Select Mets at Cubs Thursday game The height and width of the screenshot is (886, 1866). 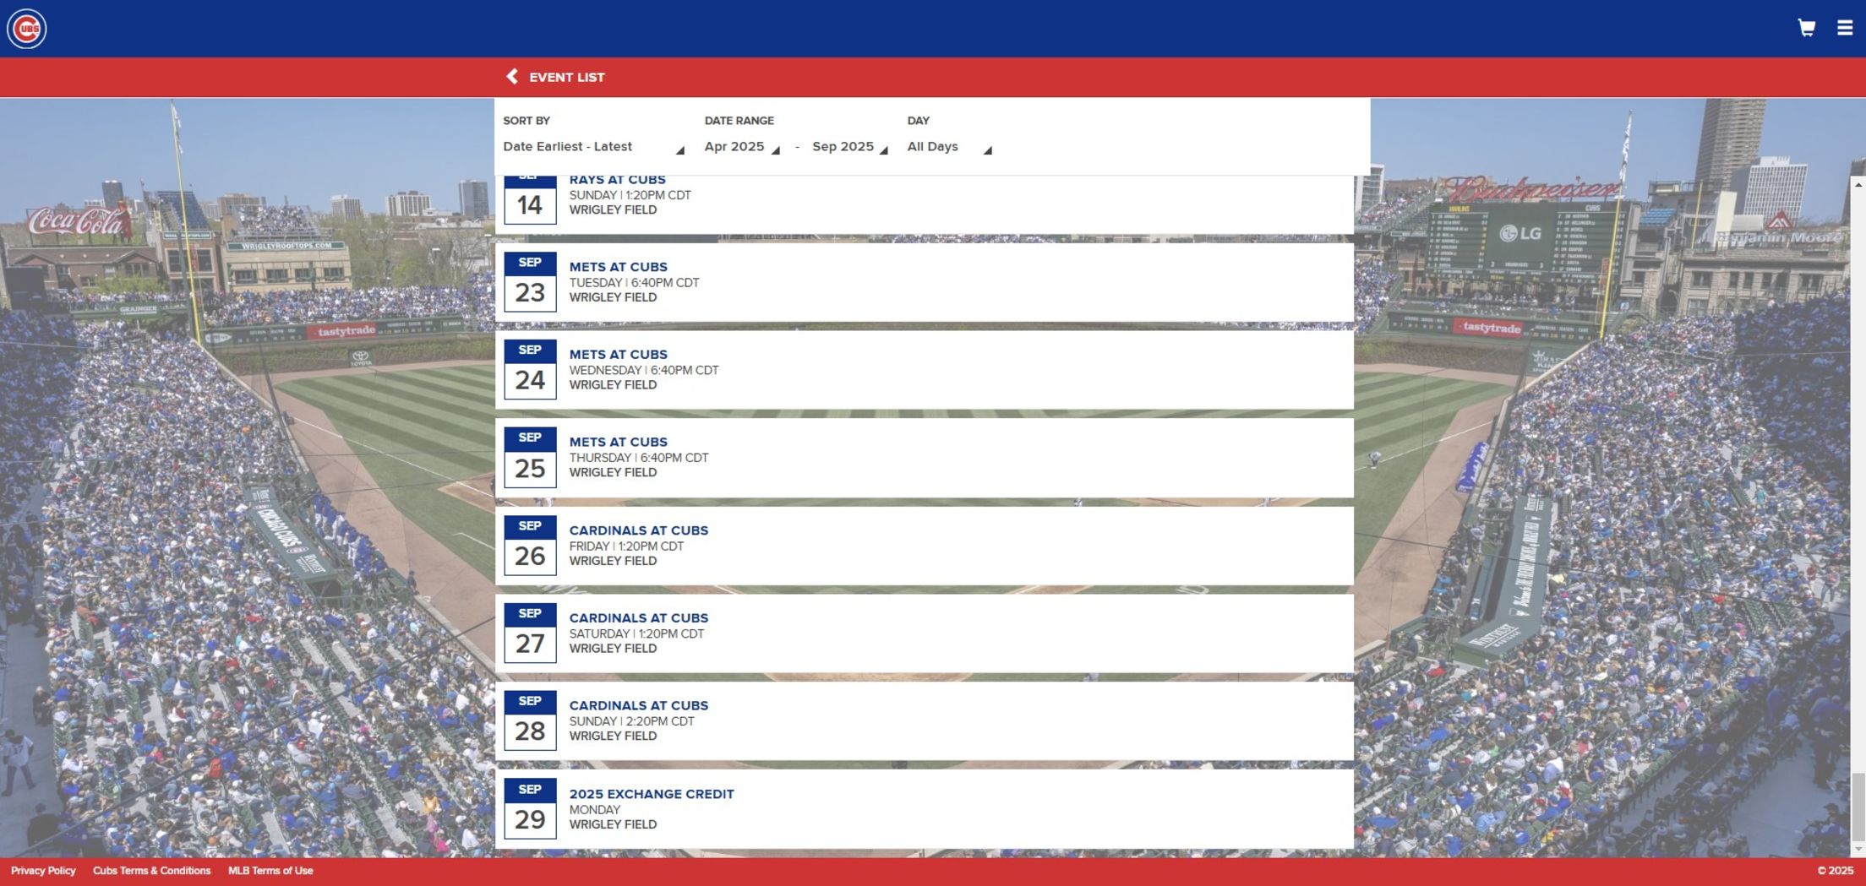click(618, 443)
